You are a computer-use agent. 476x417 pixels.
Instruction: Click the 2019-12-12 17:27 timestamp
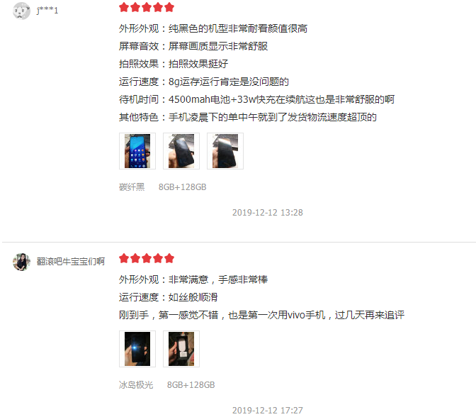(268, 411)
